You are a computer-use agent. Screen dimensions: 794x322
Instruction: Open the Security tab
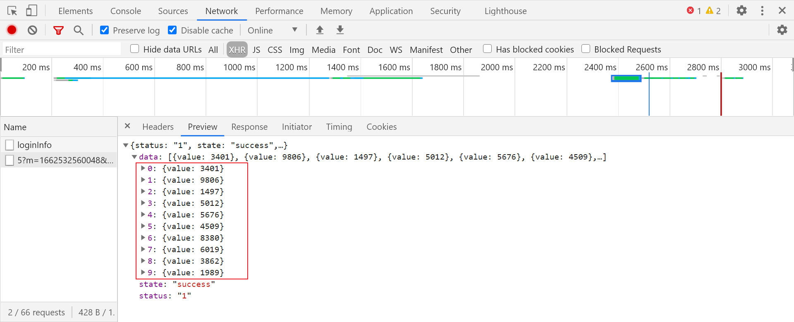point(445,11)
